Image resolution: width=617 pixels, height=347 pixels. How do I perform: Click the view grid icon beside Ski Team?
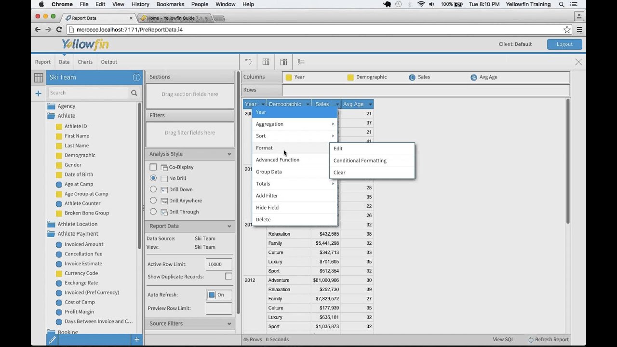click(39, 77)
